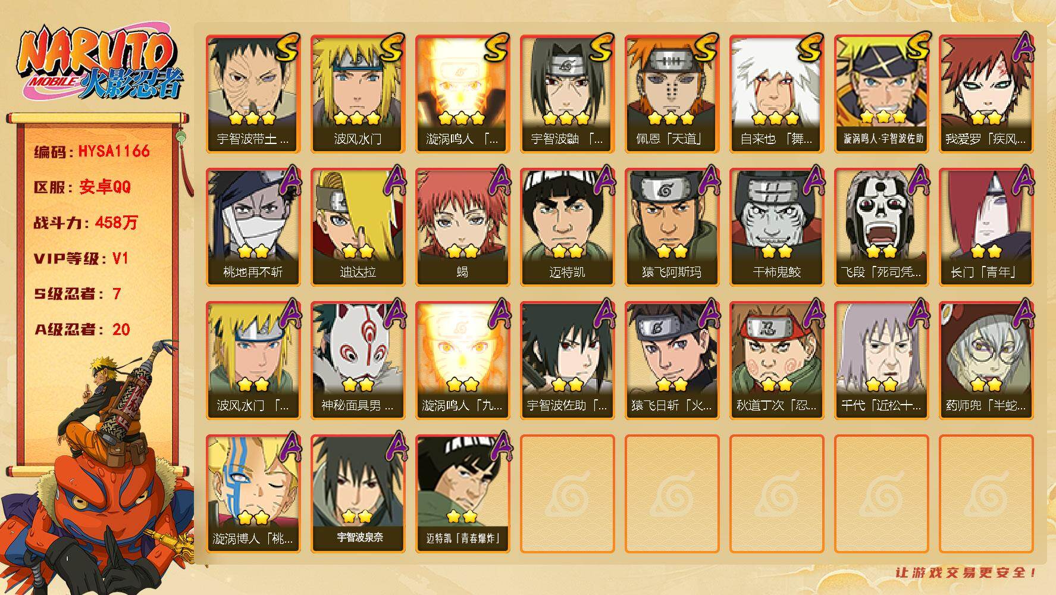The image size is (1056, 595).
Task: Choose the 干柿鬼鲛 ninja card
Action: pyautogui.click(x=777, y=227)
